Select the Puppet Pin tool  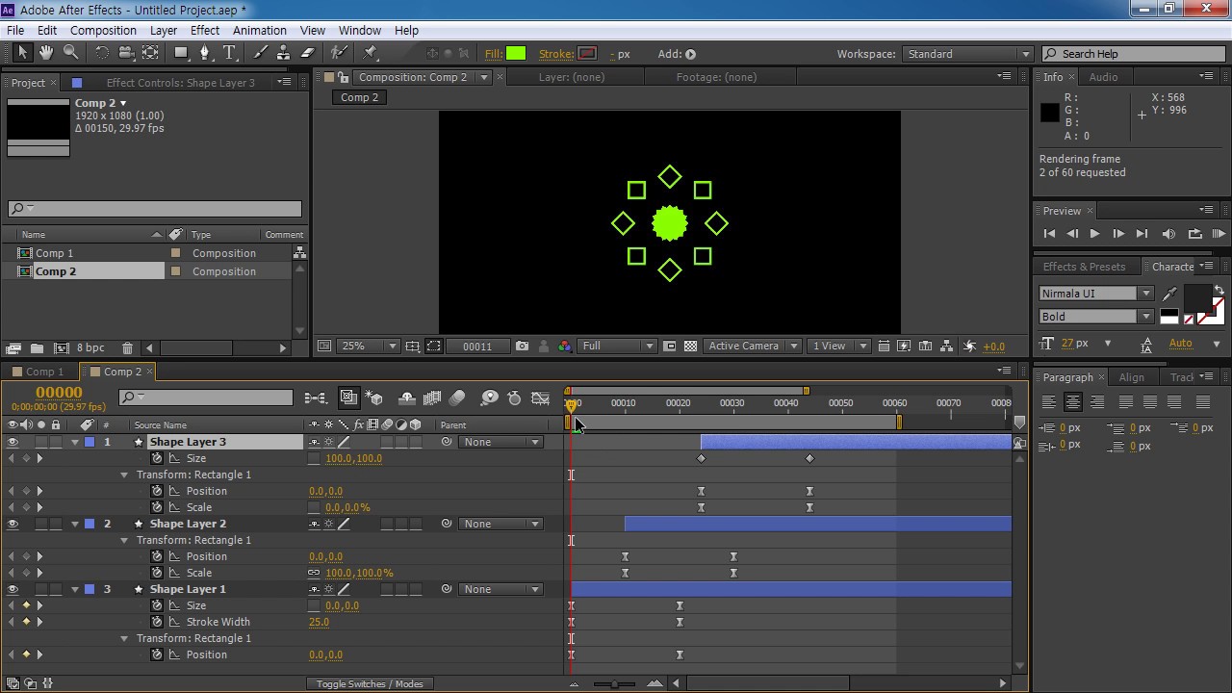coord(371,53)
